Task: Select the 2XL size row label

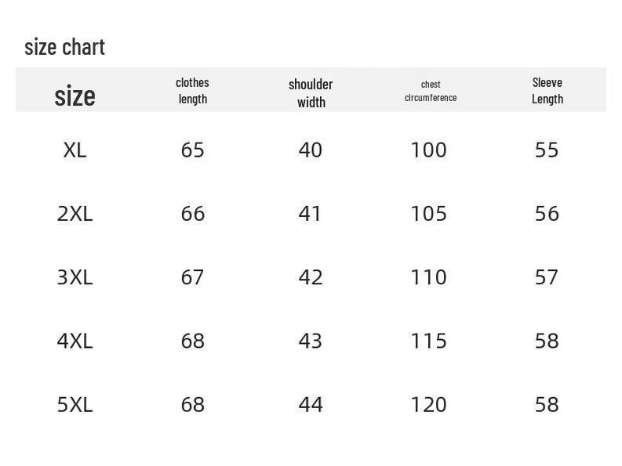Action: 75,213
